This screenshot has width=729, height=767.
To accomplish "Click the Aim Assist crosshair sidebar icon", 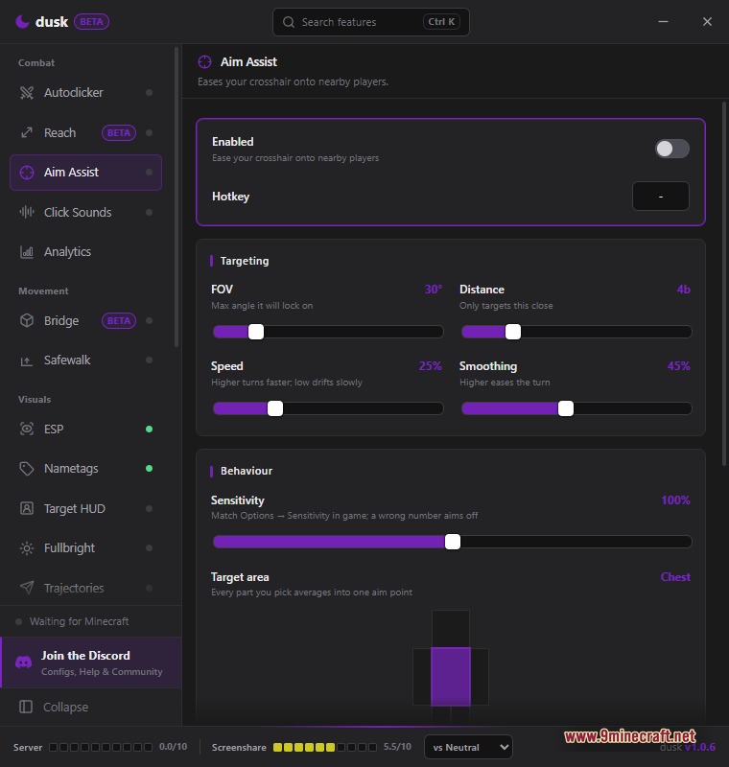I will pyautogui.click(x=27, y=173).
